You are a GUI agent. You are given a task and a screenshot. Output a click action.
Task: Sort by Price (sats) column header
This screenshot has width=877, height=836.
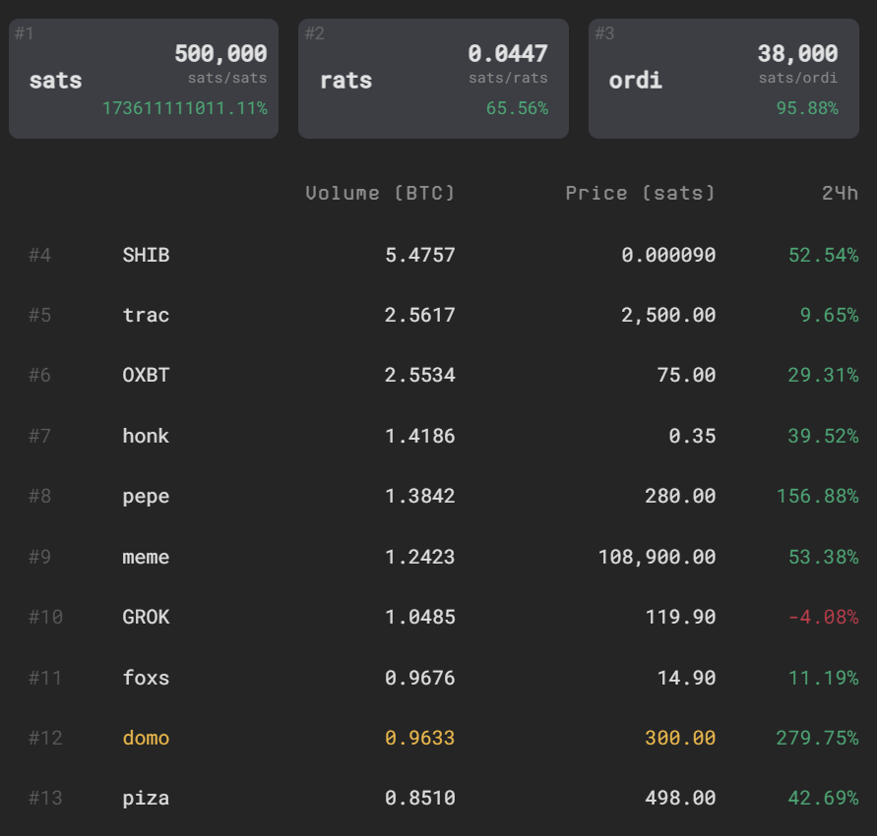(641, 194)
